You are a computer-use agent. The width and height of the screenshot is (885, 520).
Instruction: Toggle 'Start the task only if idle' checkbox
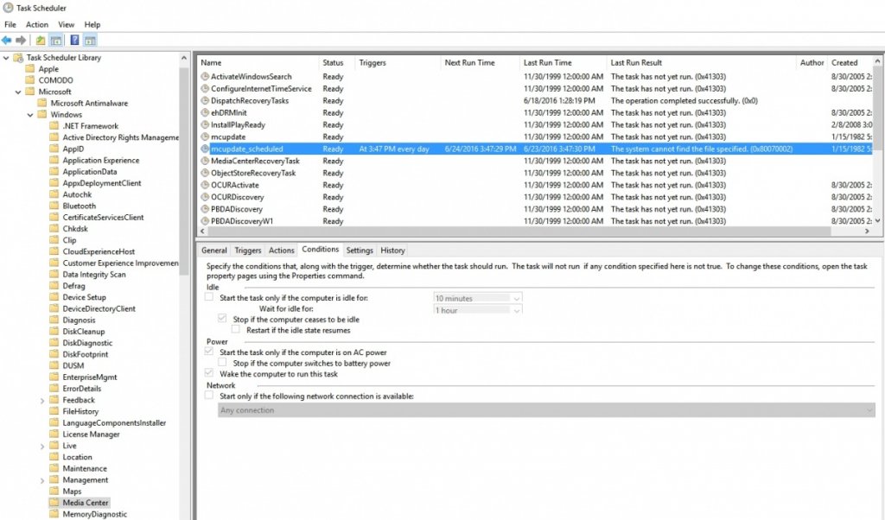(x=209, y=296)
